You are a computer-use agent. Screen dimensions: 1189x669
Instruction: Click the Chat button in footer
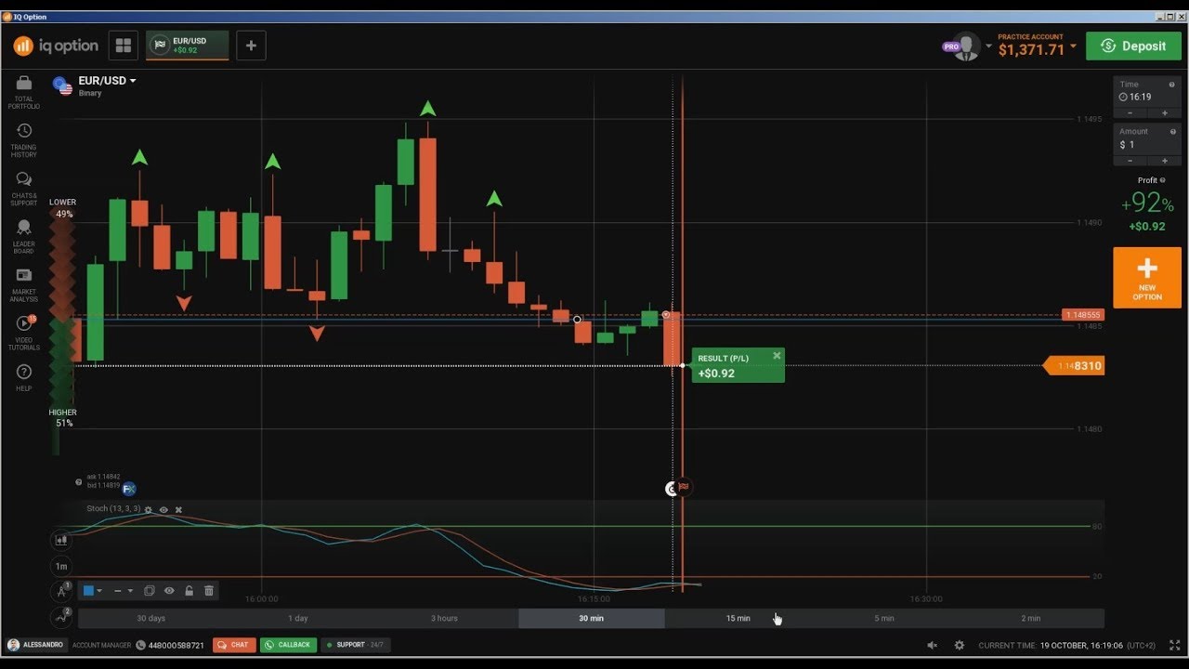click(234, 645)
